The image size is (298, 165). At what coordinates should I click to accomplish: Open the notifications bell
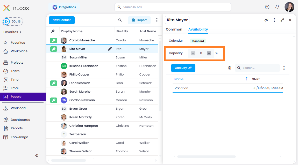click(277, 7)
